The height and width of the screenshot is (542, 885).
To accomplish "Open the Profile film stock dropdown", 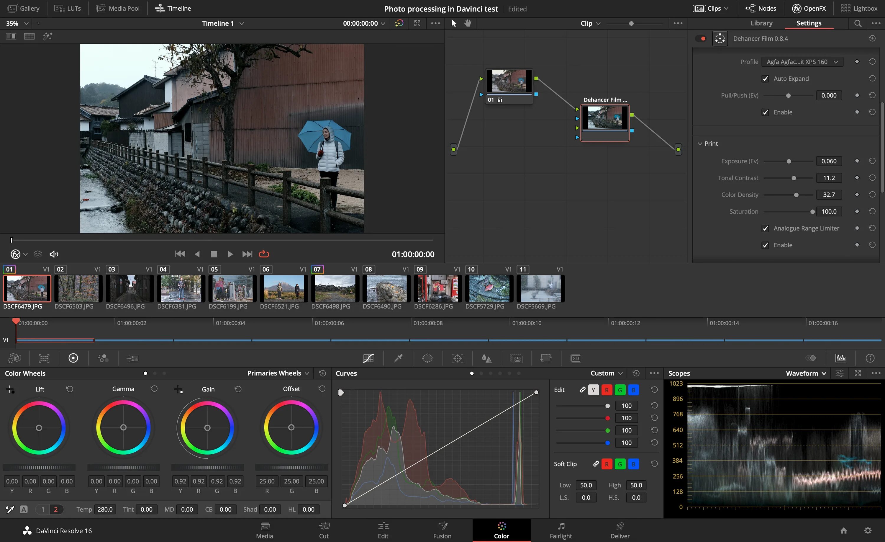I will 802,62.
